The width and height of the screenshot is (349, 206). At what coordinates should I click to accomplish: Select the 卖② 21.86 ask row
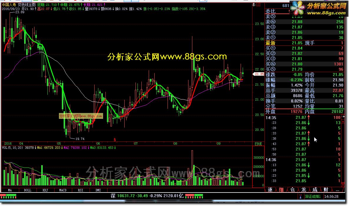pyautogui.click(x=305, y=32)
